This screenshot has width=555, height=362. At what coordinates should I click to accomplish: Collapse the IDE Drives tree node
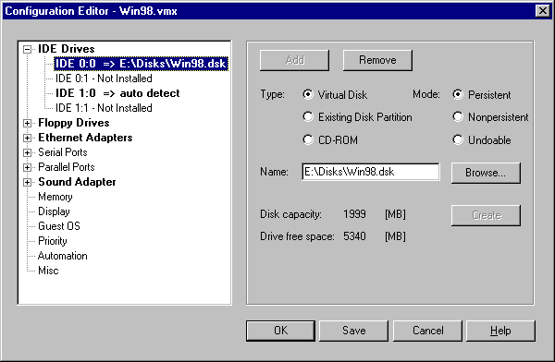27,49
